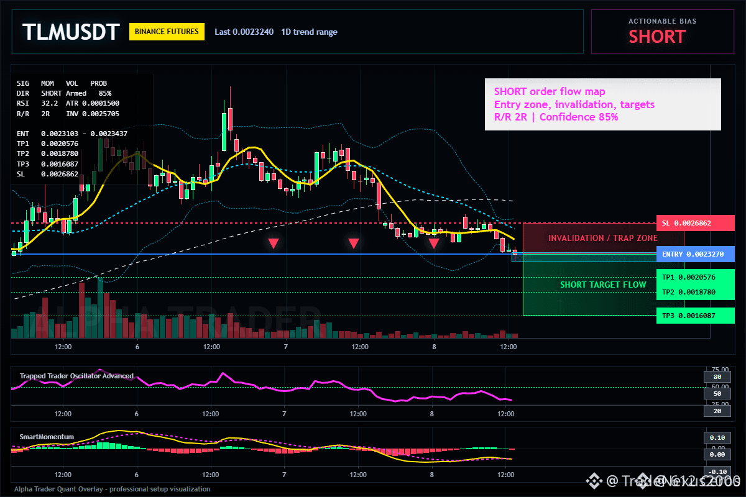The width and height of the screenshot is (746, 497).
Task: Click the ENTRY 0.0023270 blue price tag
Action: (x=695, y=254)
